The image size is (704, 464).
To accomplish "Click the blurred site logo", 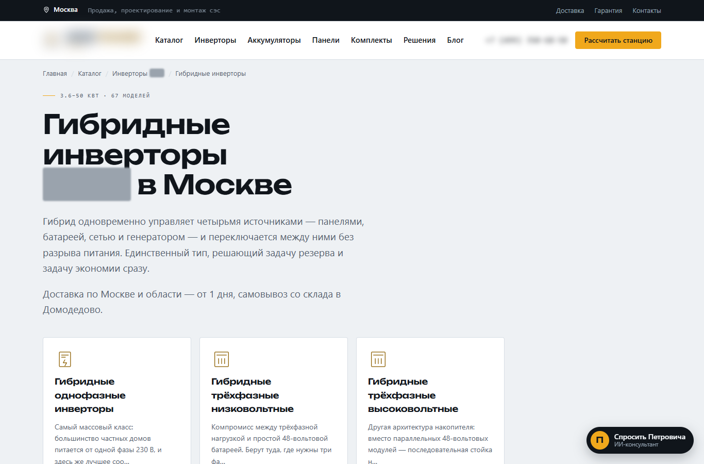I will [x=93, y=39].
